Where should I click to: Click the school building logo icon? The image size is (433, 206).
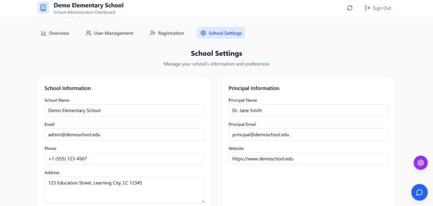point(43,8)
